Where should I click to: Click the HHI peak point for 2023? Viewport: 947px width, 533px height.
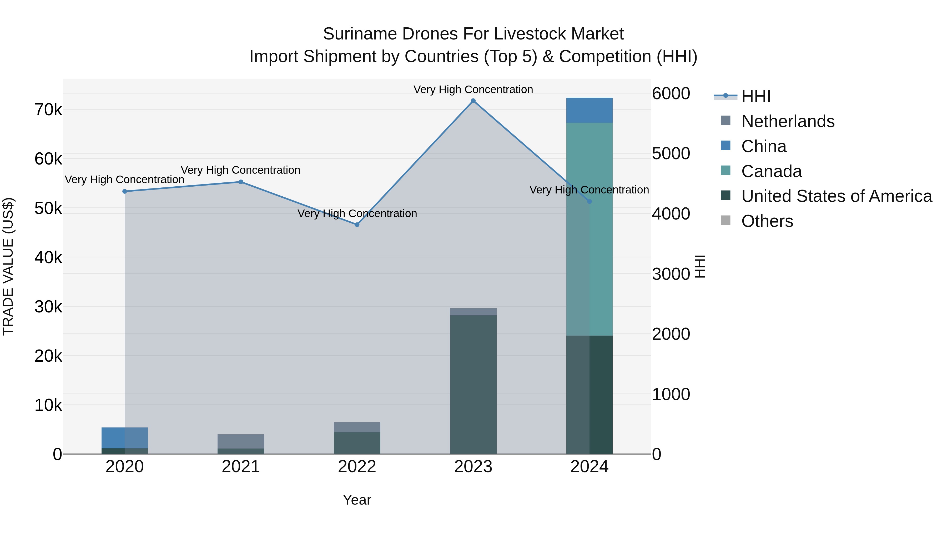(x=473, y=101)
